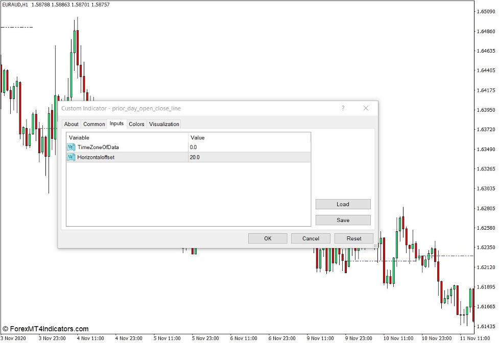The width and height of the screenshot is (499, 343).
Task: Open the dialog help question mark icon
Action: [343, 108]
